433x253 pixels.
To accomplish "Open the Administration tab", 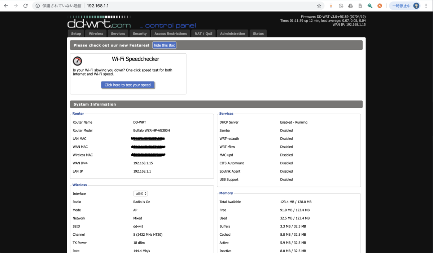I will click(232, 34).
